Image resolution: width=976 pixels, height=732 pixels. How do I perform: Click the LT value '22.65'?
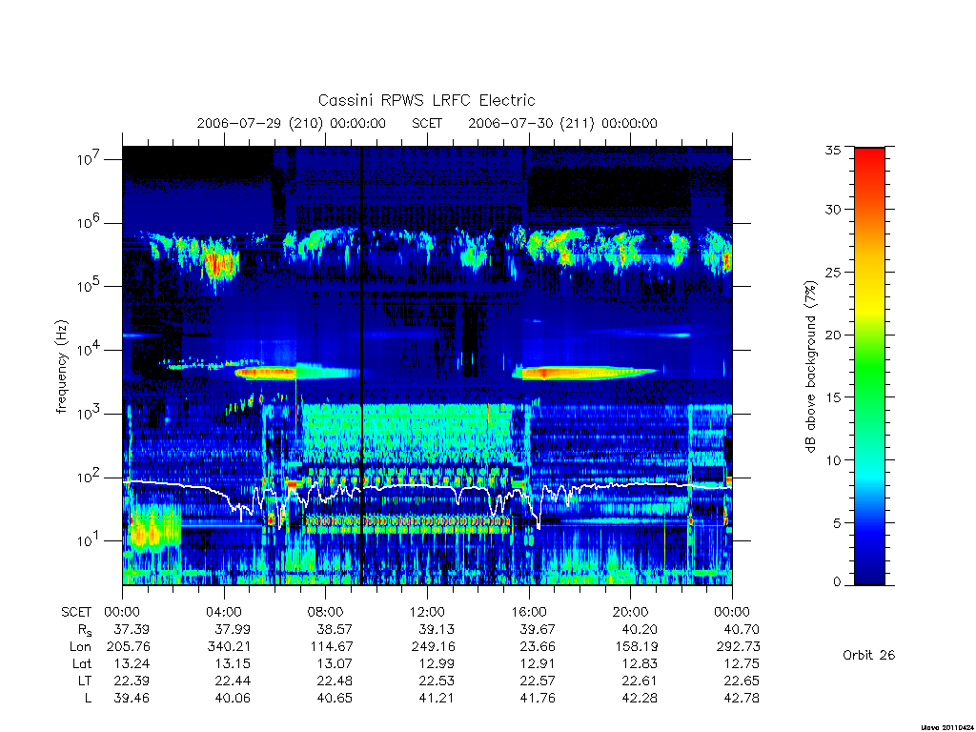(x=742, y=681)
